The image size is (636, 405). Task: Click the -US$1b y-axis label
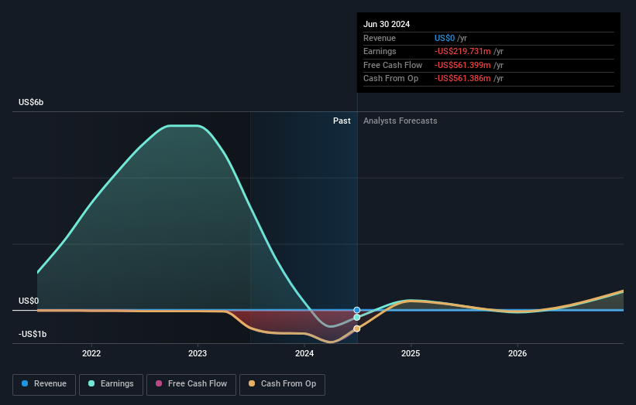coord(33,334)
